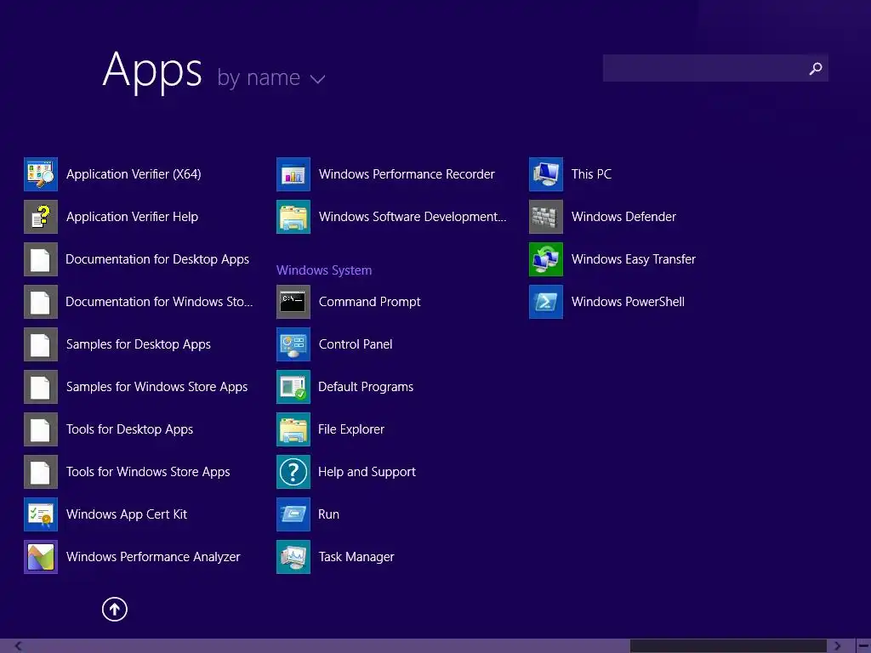Click the sort dropdown chevron arrow
Image resolution: width=871 pixels, height=653 pixels.
coord(318,79)
